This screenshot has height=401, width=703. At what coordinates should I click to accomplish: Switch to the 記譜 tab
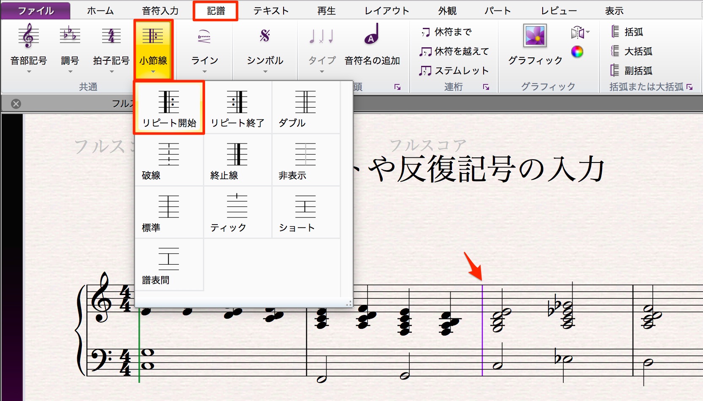click(x=216, y=11)
